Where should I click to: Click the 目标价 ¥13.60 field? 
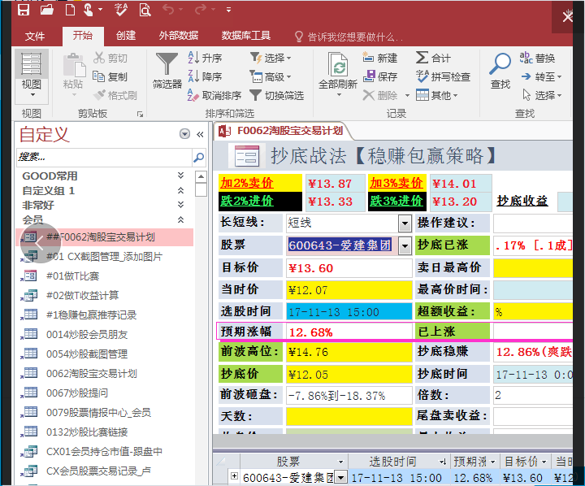click(x=349, y=268)
